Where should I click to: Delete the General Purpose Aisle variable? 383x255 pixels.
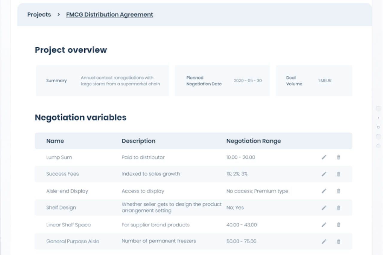pyautogui.click(x=338, y=241)
